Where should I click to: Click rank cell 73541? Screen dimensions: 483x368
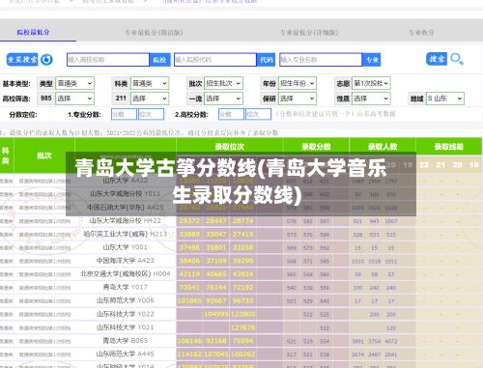189,287
